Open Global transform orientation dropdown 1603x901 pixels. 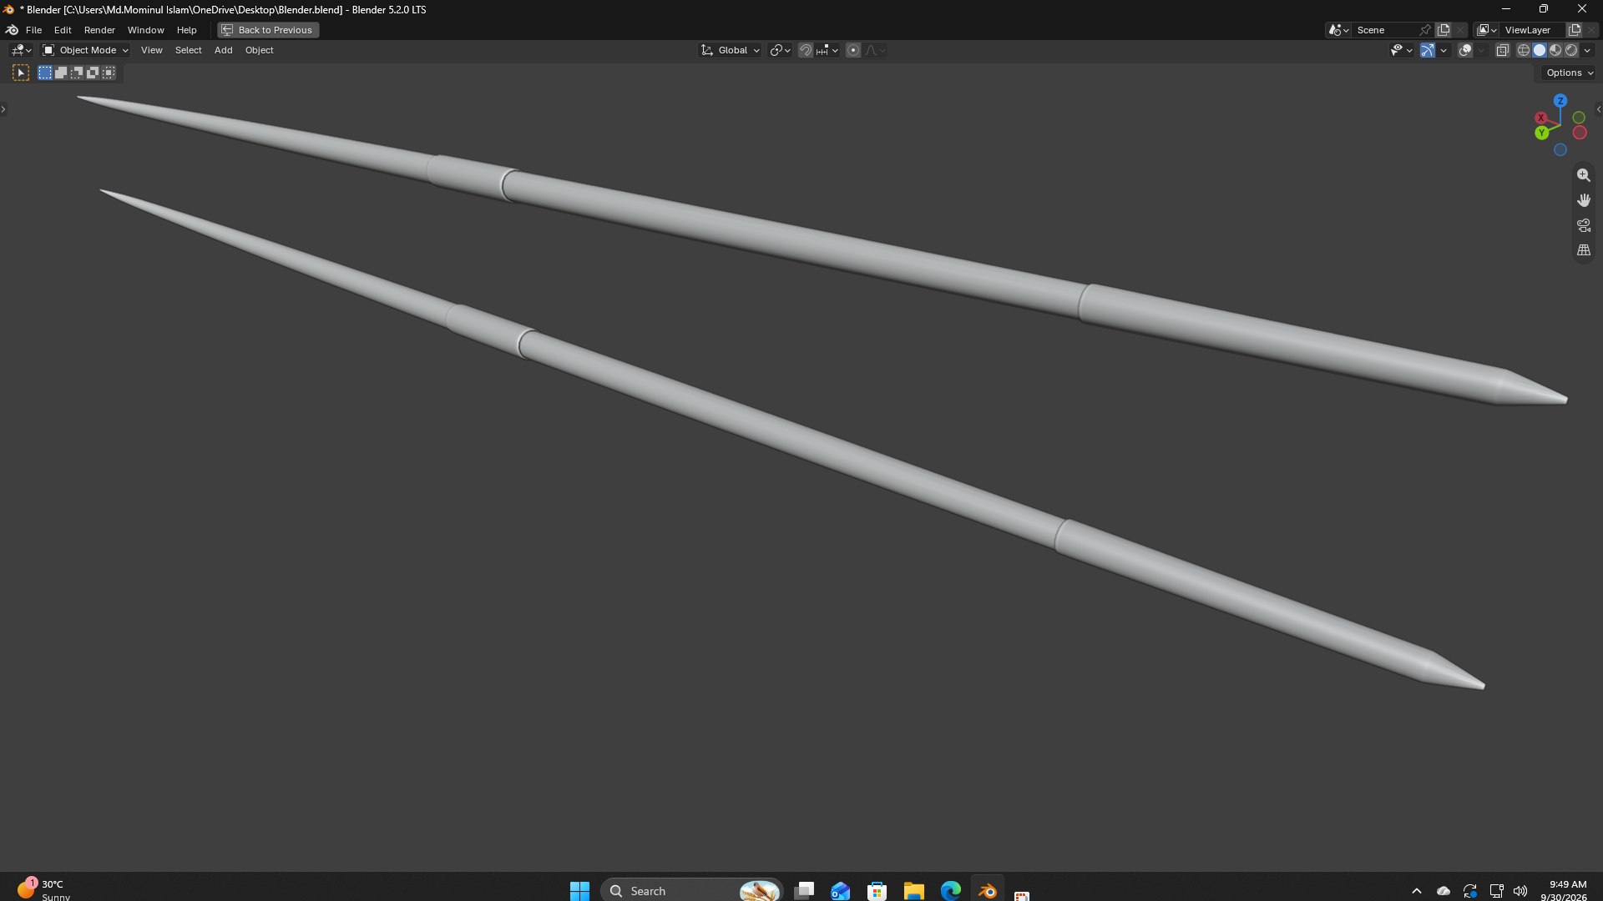point(730,51)
